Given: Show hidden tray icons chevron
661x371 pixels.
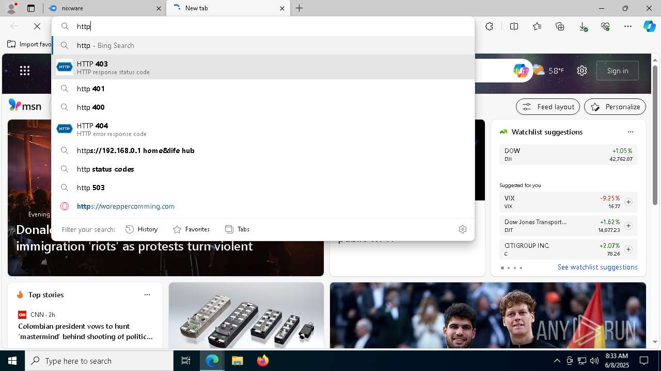Looking at the screenshot, I should (x=557, y=361).
